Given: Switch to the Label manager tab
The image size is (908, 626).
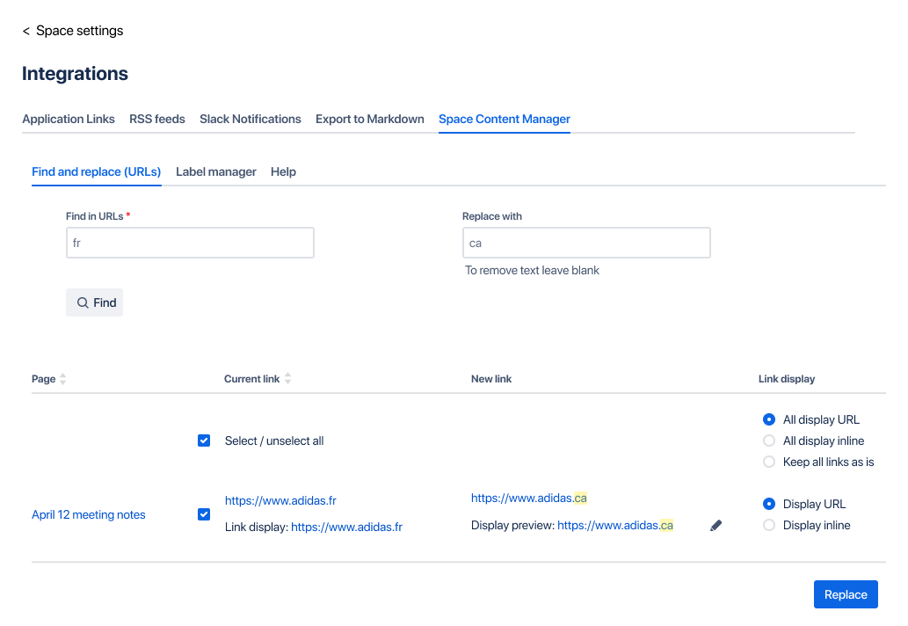Looking at the screenshot, I should pos(215,171).
